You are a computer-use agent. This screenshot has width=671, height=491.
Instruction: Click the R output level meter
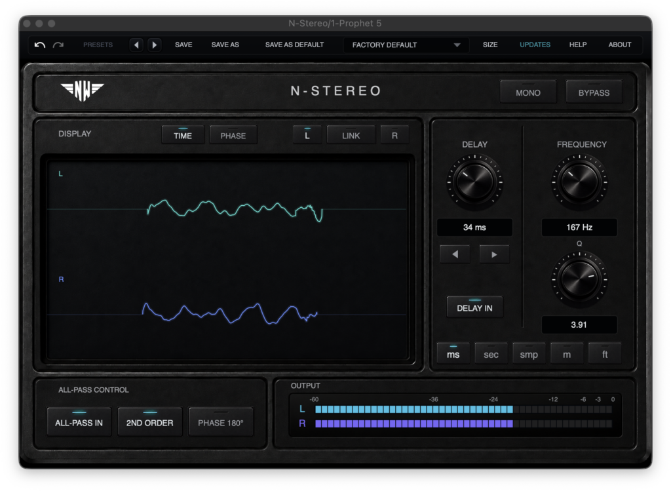(x=463, y=423)
